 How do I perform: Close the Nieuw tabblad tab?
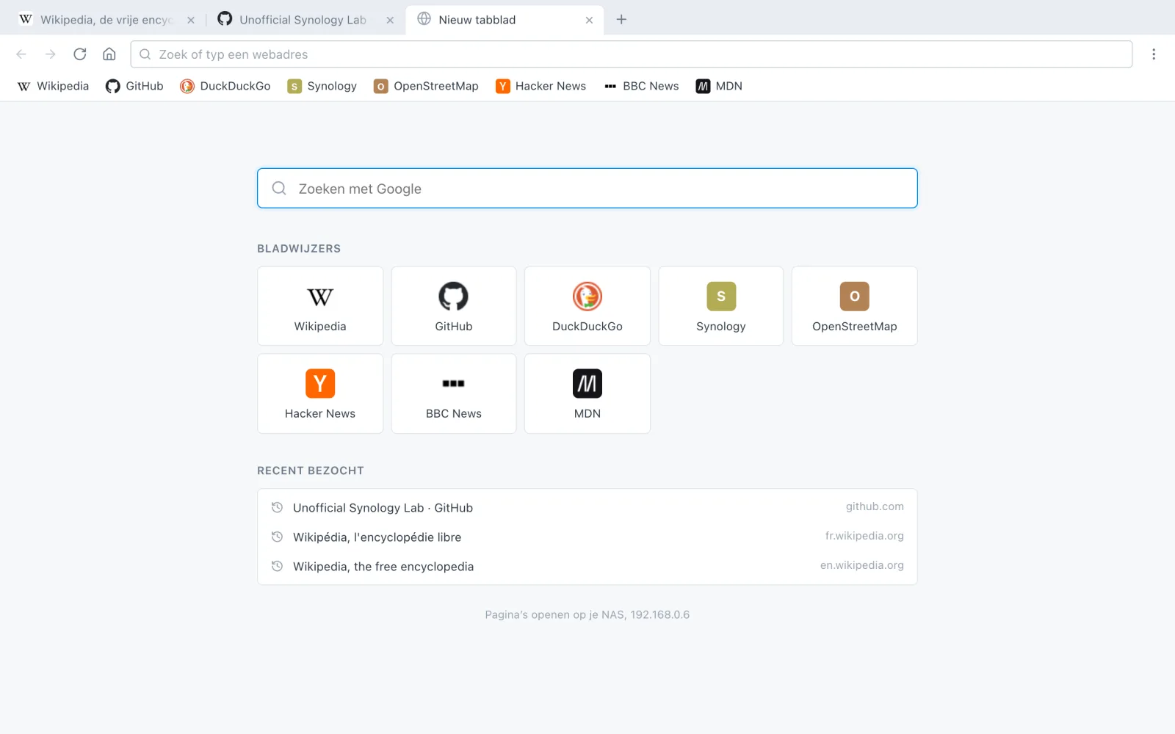tap(589, 20)
